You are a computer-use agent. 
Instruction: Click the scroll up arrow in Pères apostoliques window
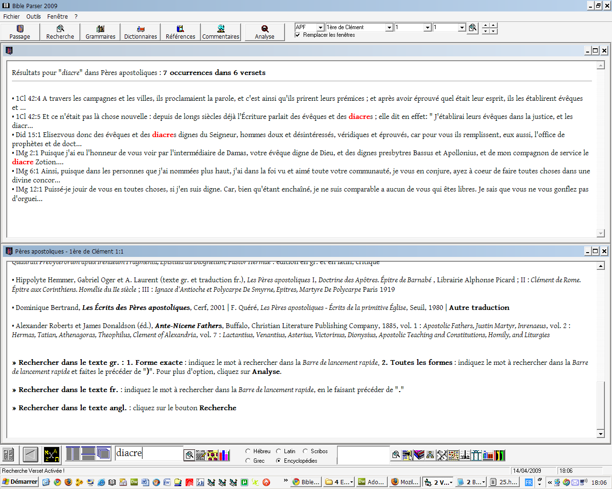pos(601,266)
